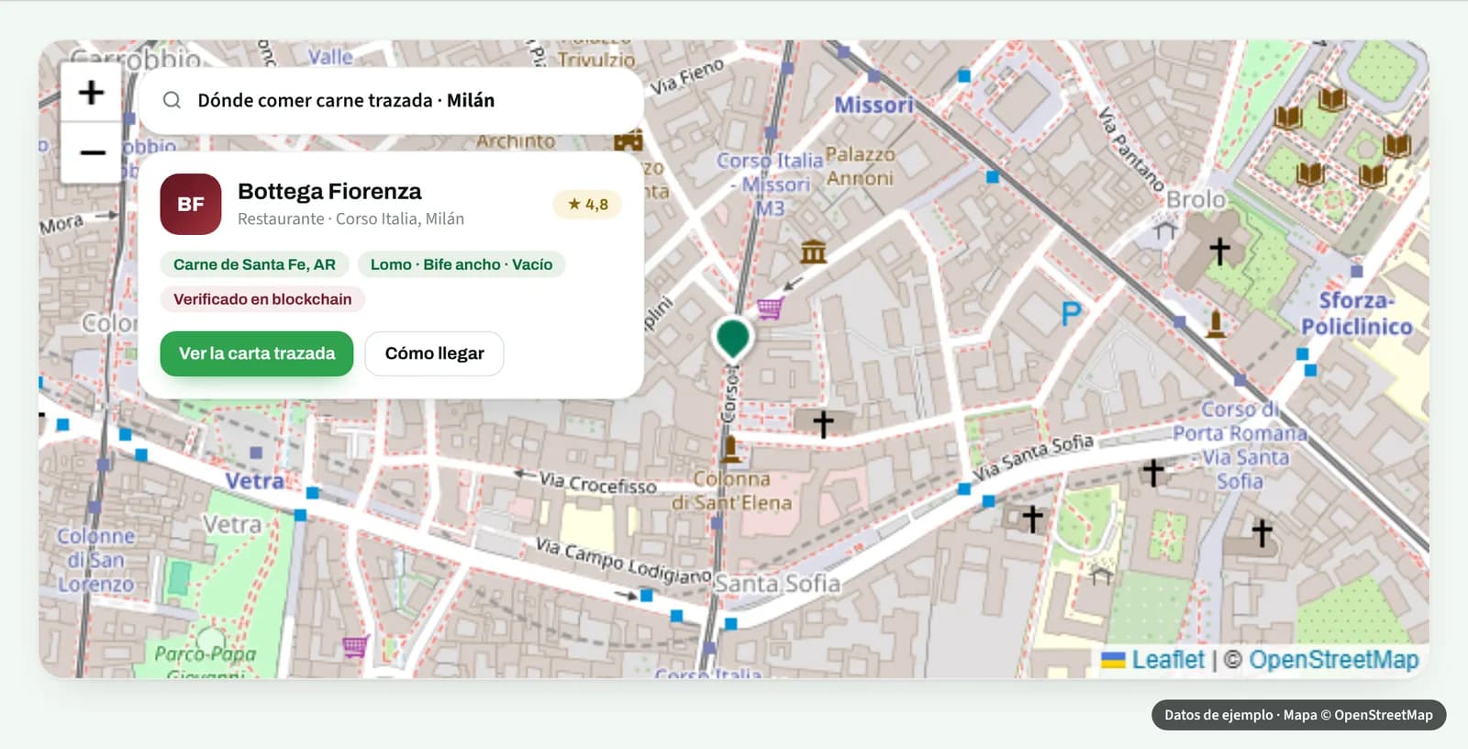Click the blue parking P icon
Image resolution: width=1468 pixels, height=749 pixels.
click(1071, 315)
